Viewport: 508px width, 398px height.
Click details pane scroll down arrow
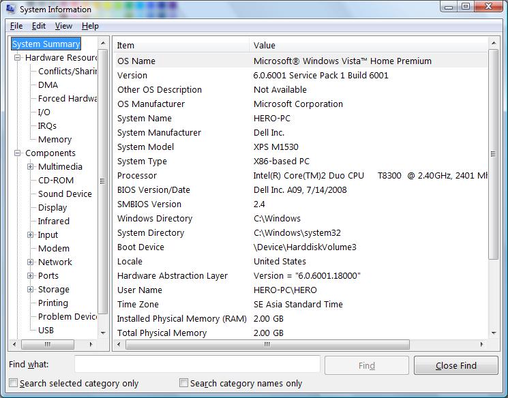[494, 333]
